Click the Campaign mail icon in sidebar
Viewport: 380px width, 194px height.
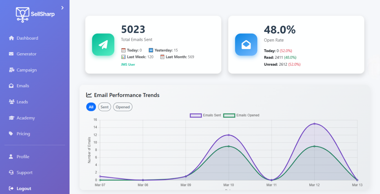(x=12, y=70)
